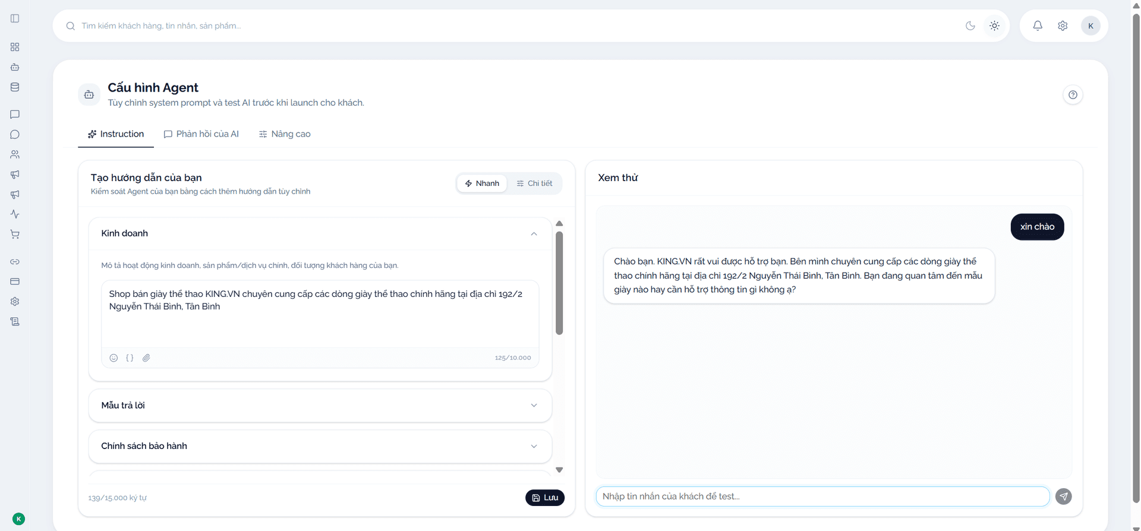Open the top bar settings gear
Viewport: 1141px width, 531px height.
(x=1063, y=26)
